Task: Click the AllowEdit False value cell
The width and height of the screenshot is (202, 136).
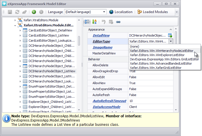Action: coord(151,77)
